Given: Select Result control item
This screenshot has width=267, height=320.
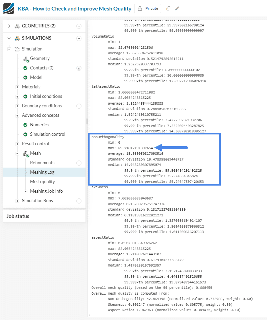Looking at the screenshot, I should click(x=35, y=144).
